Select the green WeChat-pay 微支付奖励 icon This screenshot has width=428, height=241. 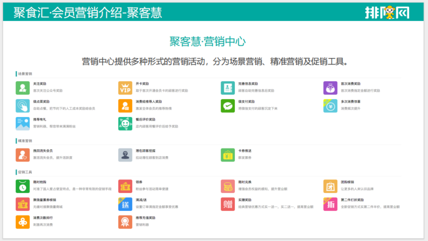[227, 106]
